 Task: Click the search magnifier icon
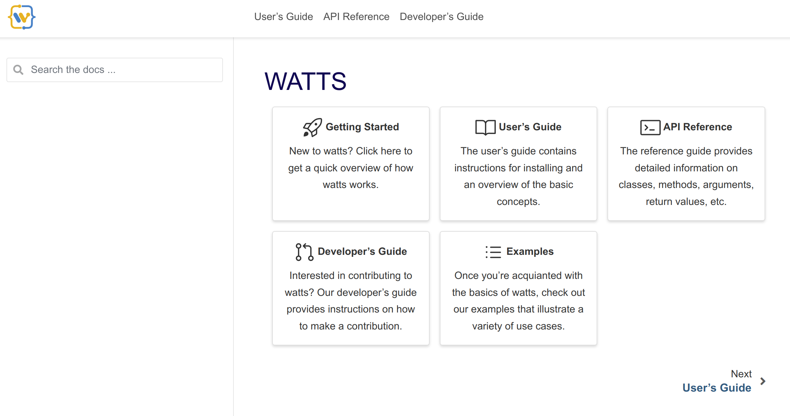click(18, 70)
